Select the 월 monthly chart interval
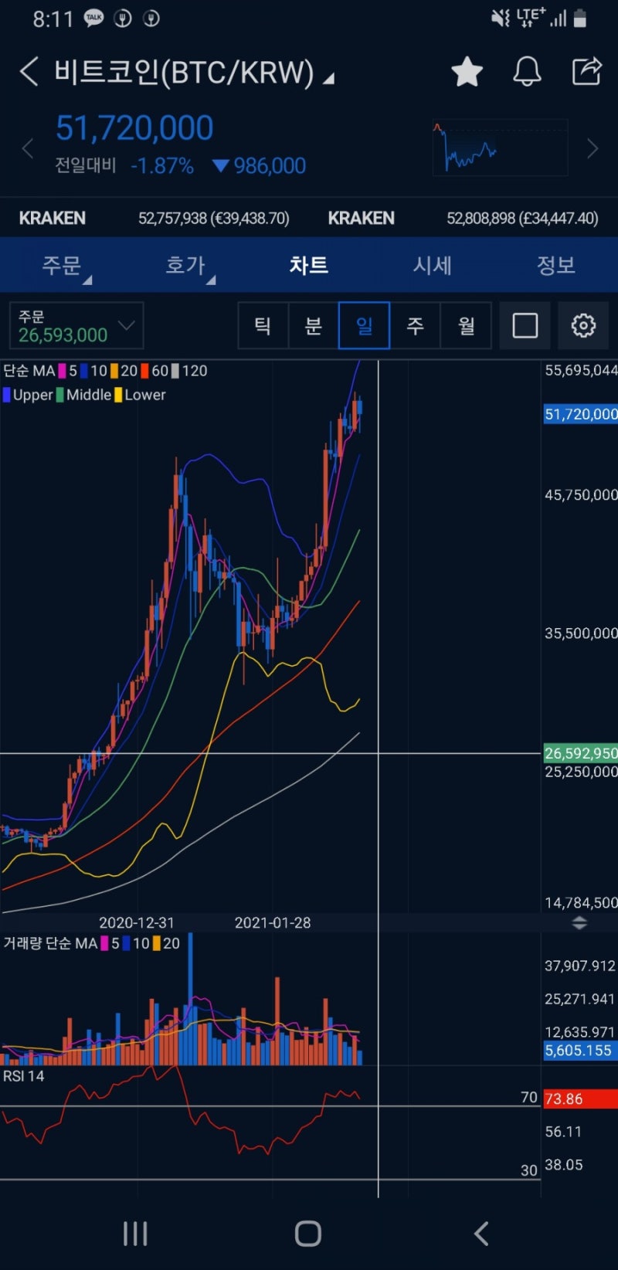 tap(466, 325)
